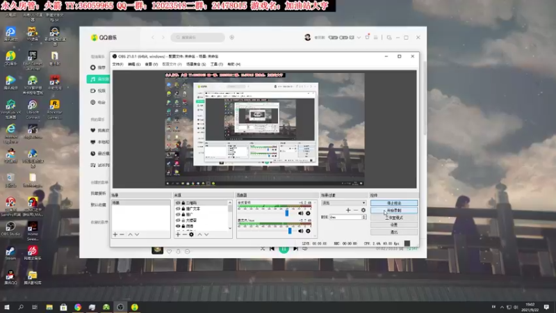Move the scene down with the down arrow
The height and width of the screenshot is (313, 556).
tap(137, 234)
